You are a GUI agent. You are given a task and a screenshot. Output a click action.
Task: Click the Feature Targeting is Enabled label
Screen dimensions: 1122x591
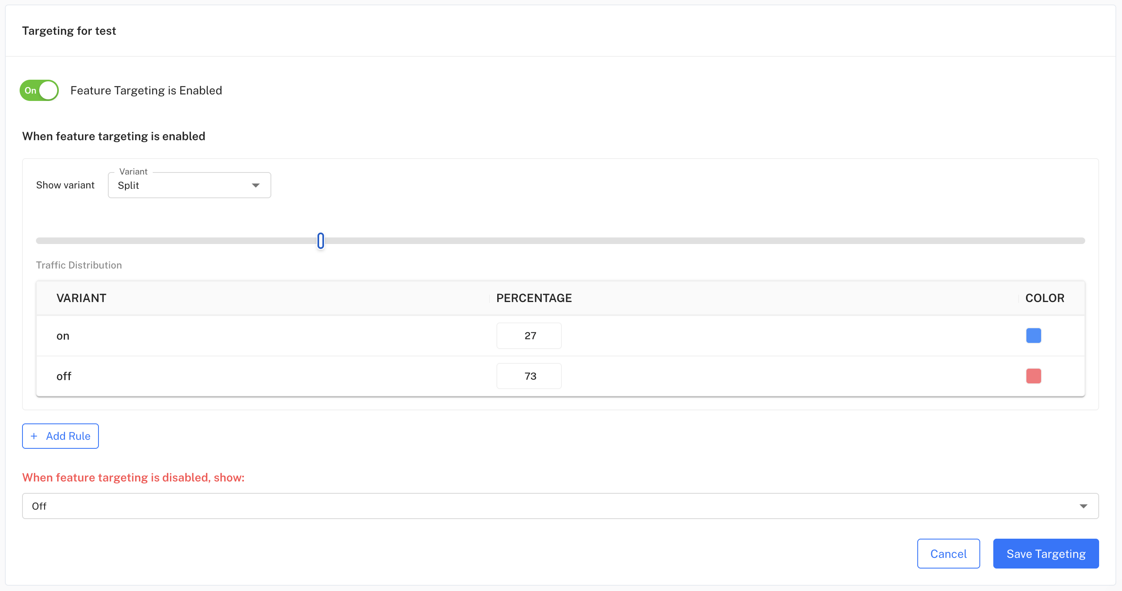coord(146,90)
